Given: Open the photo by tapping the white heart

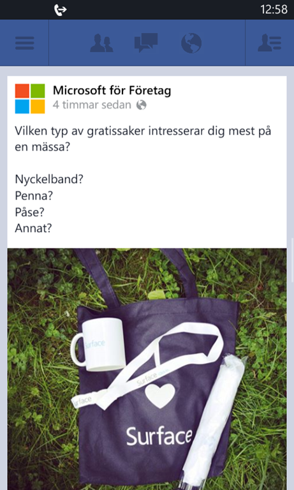Looking at the screenshot, I should coord(160,396).
